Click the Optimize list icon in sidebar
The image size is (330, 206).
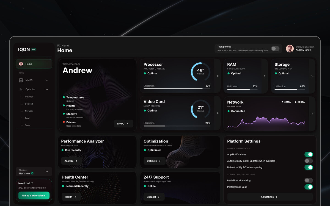(x=21, y=89)
